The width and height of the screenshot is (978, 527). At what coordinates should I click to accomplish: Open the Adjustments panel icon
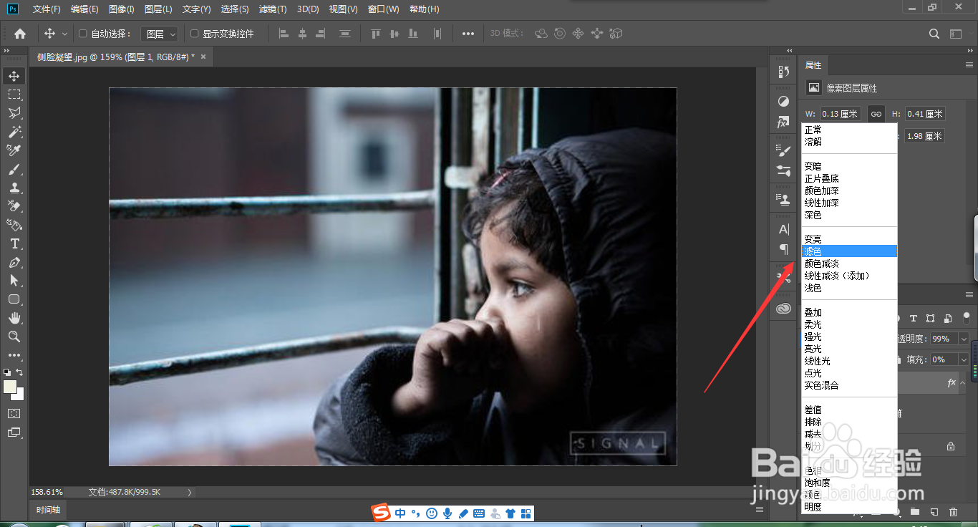click(x=783, y=102)
